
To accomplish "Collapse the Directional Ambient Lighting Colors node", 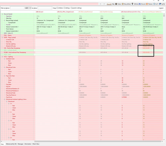I will [5, 99].
